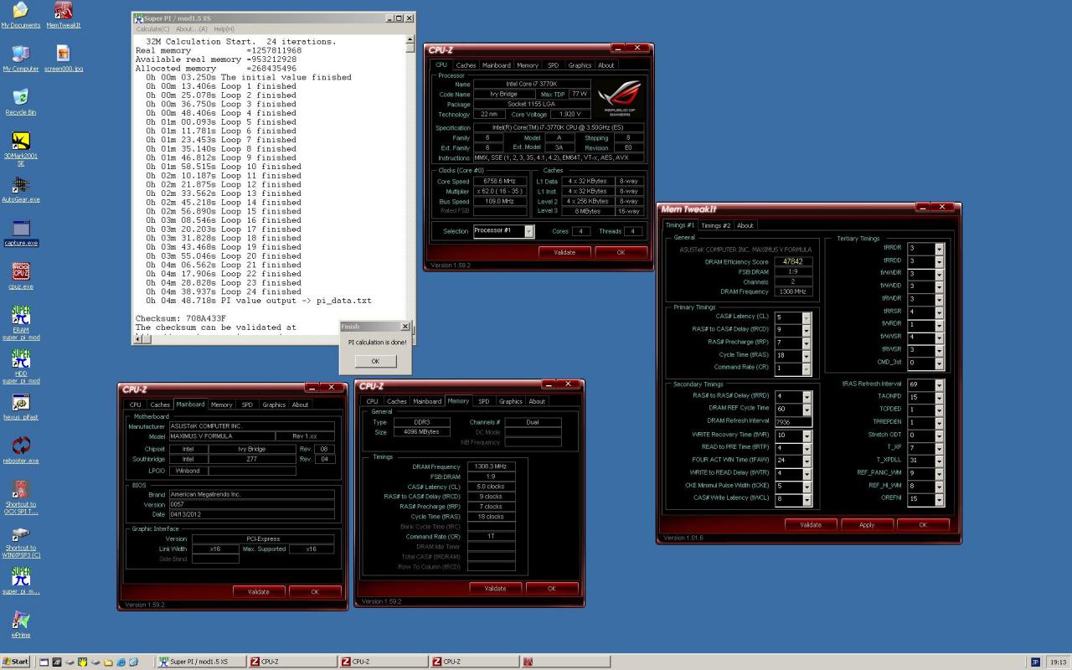Select the HDD super_pi_mod icon

coord(20,366)
